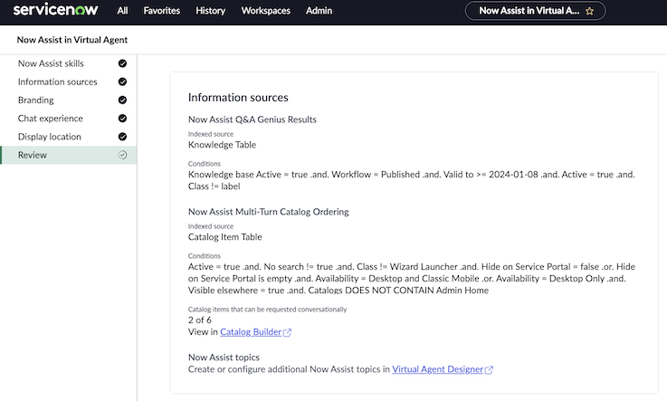Click external link icon beside Catalog Builder
Viewport: 667px width, 401px height.
(287, 332)
